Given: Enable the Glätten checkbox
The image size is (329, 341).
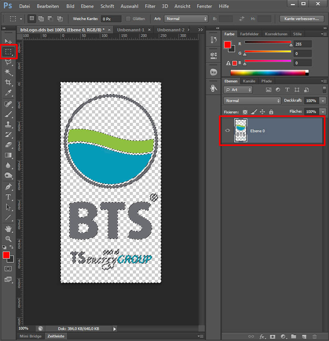Looking at the screenshot, I should (x=129, y=19).
